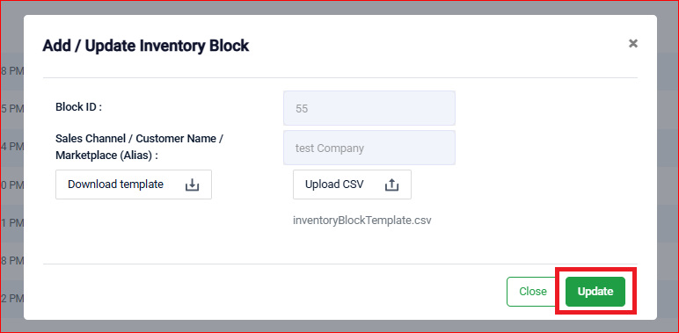This screenshot has height=333, width=679.
Task: Submit changes with the green Update button
Action: 595,292
